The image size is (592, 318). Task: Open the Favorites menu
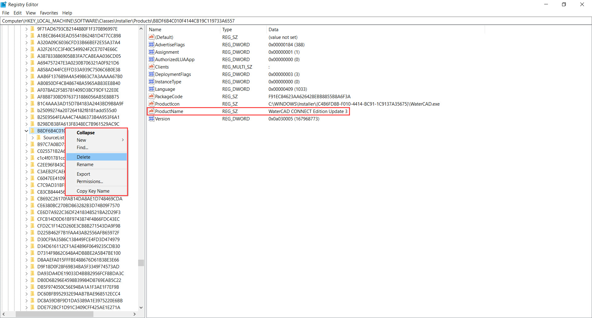pyautogui.click(x=49, y=13)
